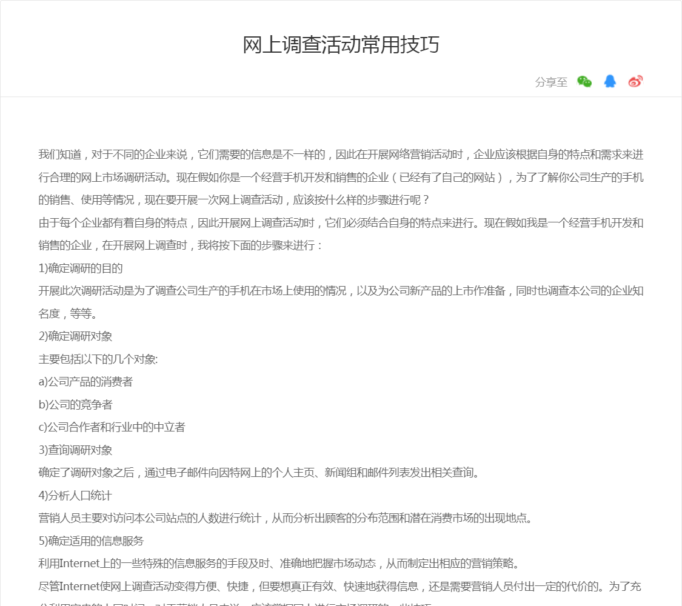Click the sentence starting 利用Internet上的一些特殊的信息服务
The width and height of the screenshot is (682, 606).
click(x=279, y=564)
